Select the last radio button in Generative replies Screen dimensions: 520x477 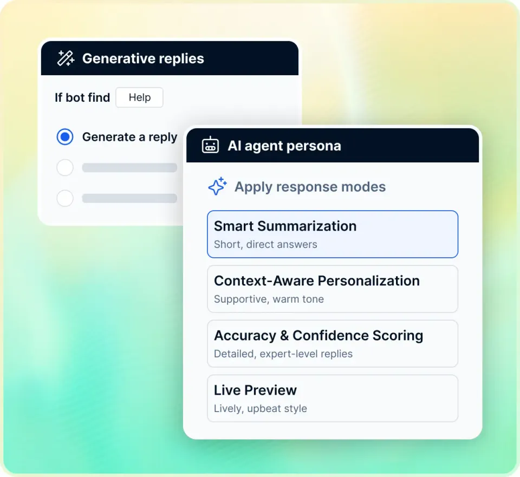[x=65, y=198]
